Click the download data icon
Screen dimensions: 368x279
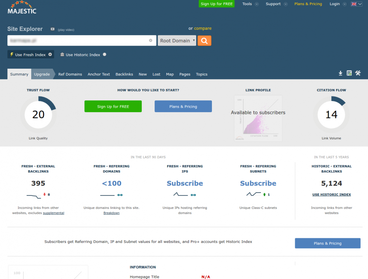click(340, 74)
